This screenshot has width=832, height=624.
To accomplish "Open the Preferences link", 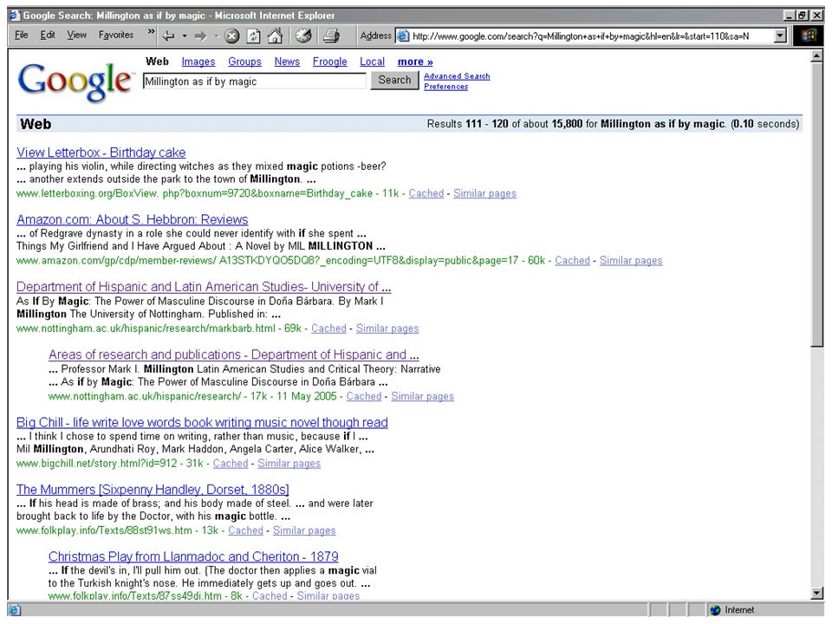I will [445, 87].
